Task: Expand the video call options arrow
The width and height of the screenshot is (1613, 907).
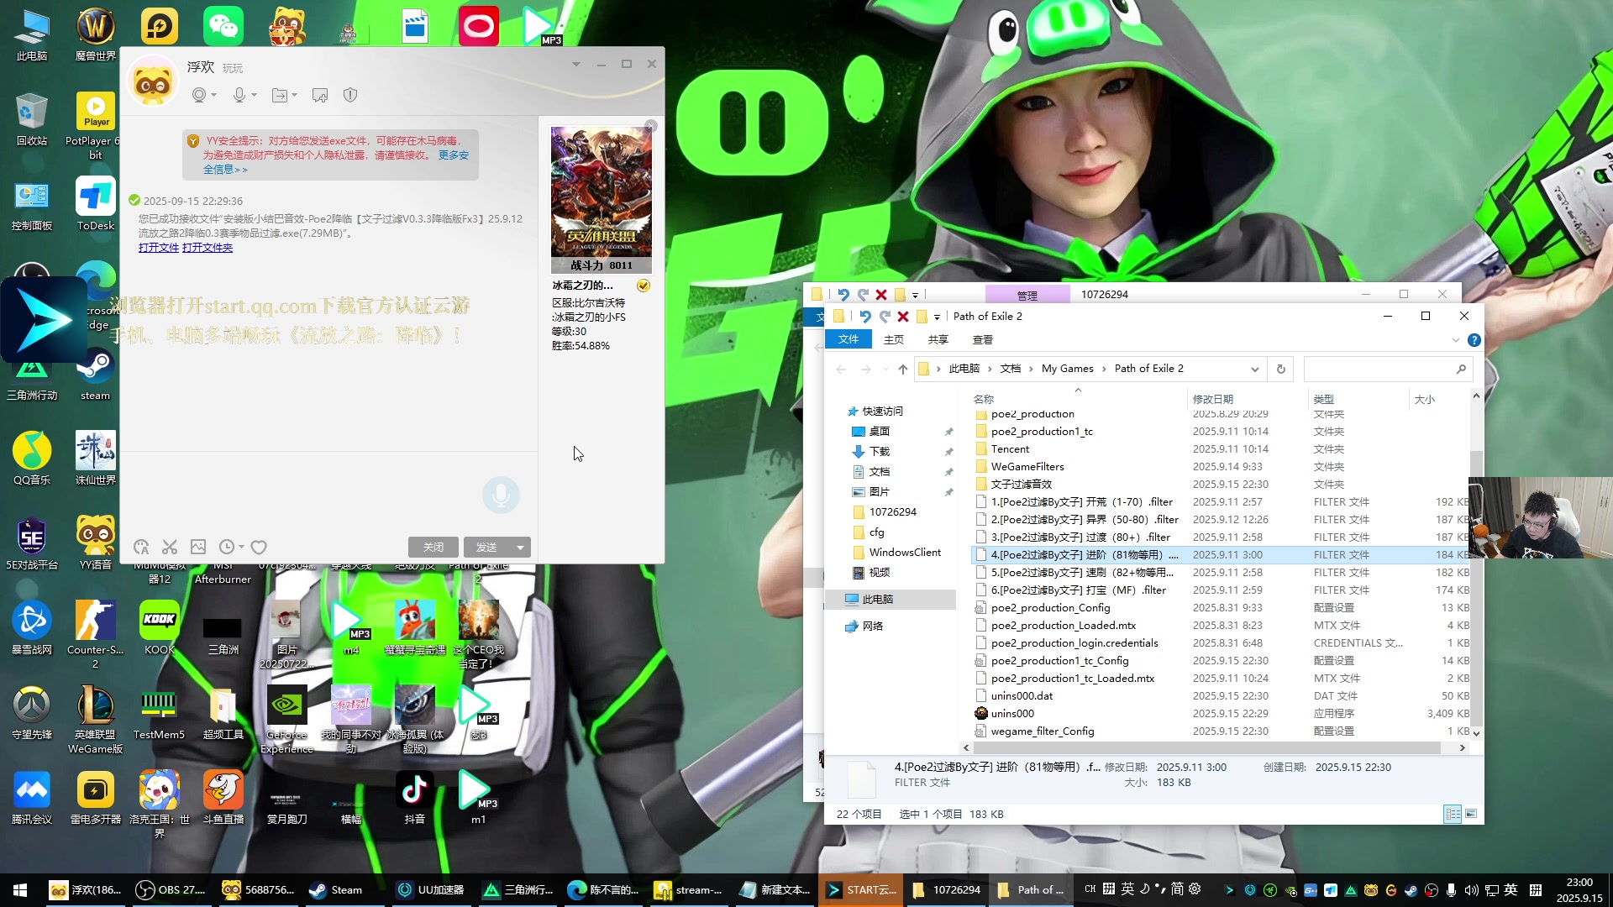Action: [214, 96]
